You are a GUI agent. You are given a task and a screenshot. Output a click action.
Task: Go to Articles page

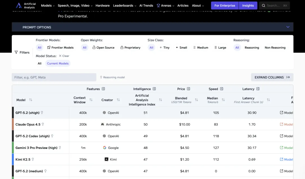point(183,5)
